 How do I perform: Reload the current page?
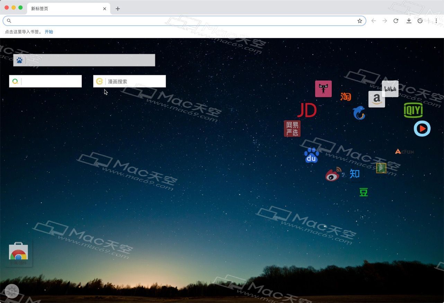click(x=396, y=21)
